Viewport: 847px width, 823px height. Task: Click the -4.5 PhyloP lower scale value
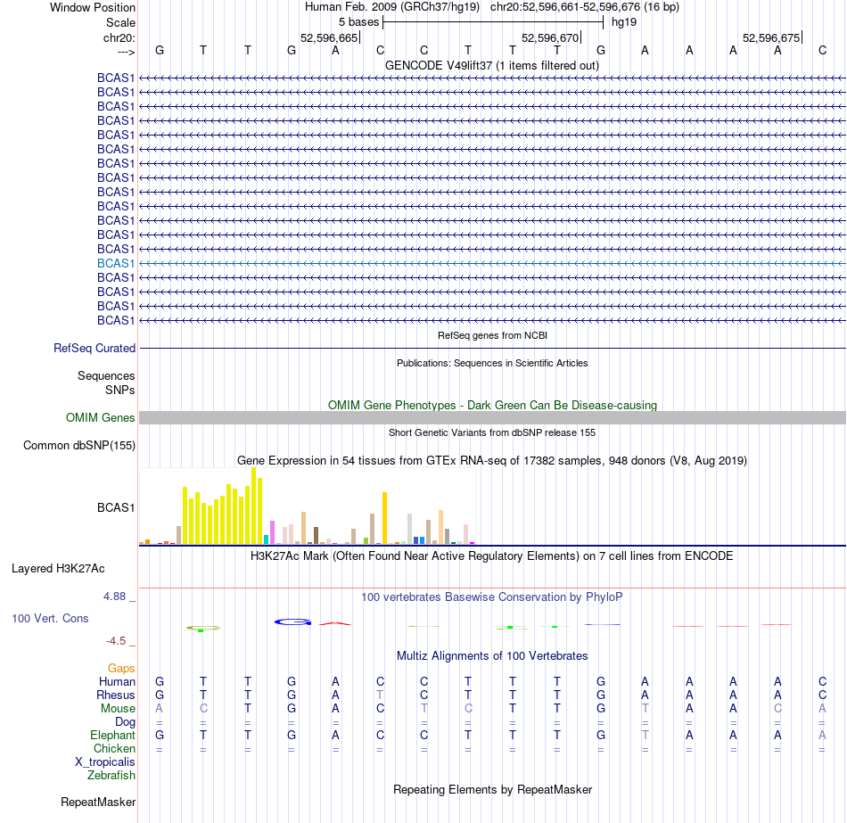coord(116,641)
